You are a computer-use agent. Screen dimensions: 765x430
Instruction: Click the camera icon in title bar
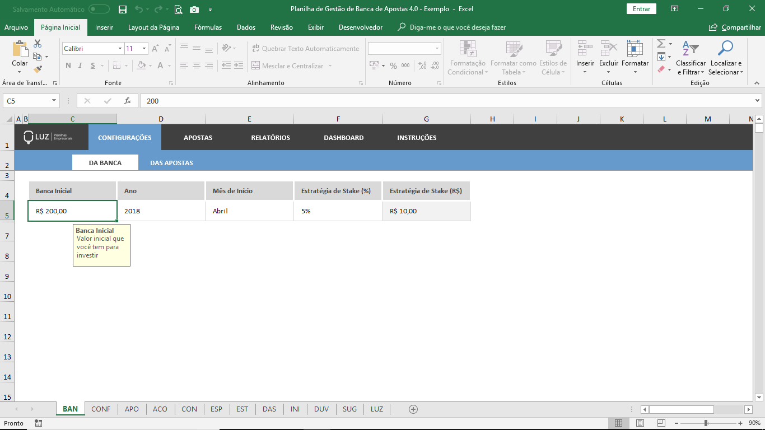pyautogui.click(x=194, y=10)
